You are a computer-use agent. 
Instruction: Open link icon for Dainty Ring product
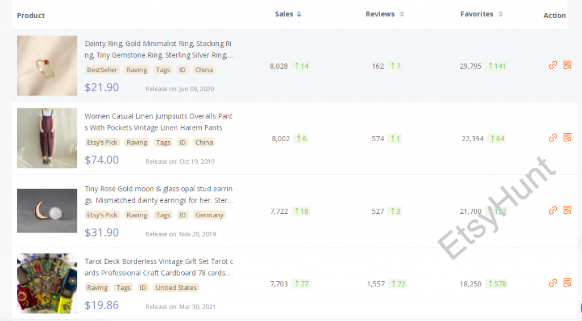point(552,65)
